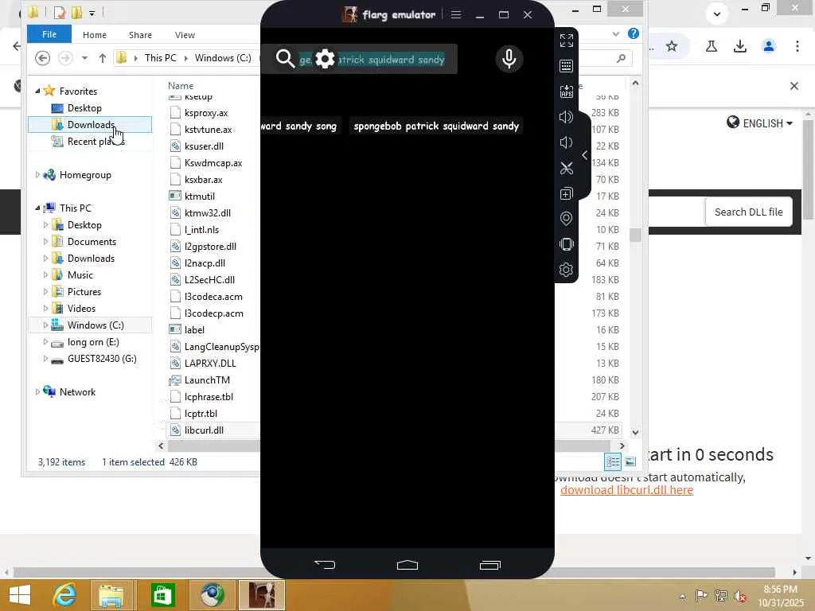Image resolution: width=815 pixels, height=611 pixels.
Task: Tap the Android recent apps button
Action: (x=489, y=565)
